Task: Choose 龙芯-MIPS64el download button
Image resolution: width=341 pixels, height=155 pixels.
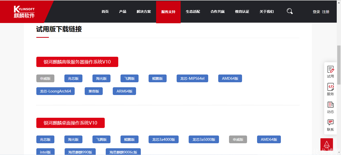Action: coord(192,78)
